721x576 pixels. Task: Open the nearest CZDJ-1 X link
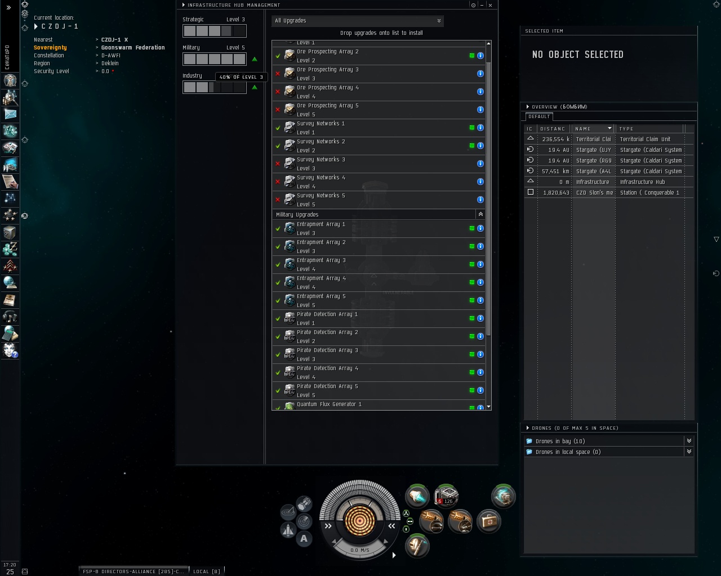(114, 40)
